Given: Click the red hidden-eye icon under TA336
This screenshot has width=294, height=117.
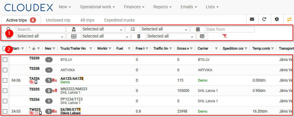Looking at the screenshot, I should click(32, 82).
